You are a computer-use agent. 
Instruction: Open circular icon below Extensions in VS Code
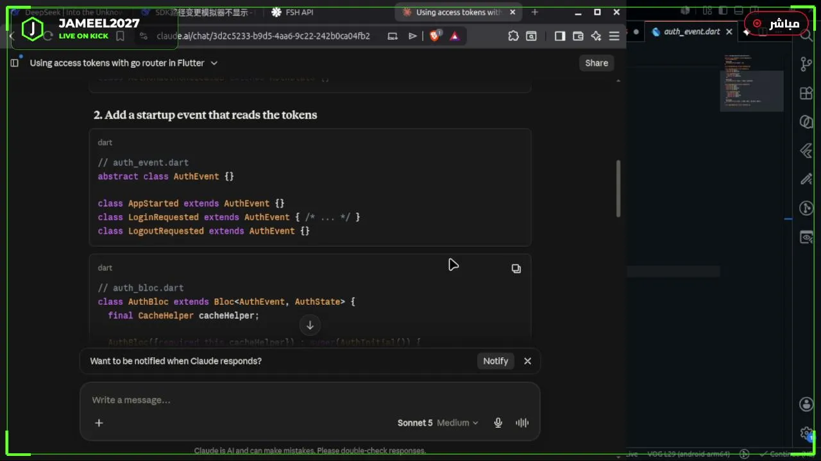click(x=806, y=122)
